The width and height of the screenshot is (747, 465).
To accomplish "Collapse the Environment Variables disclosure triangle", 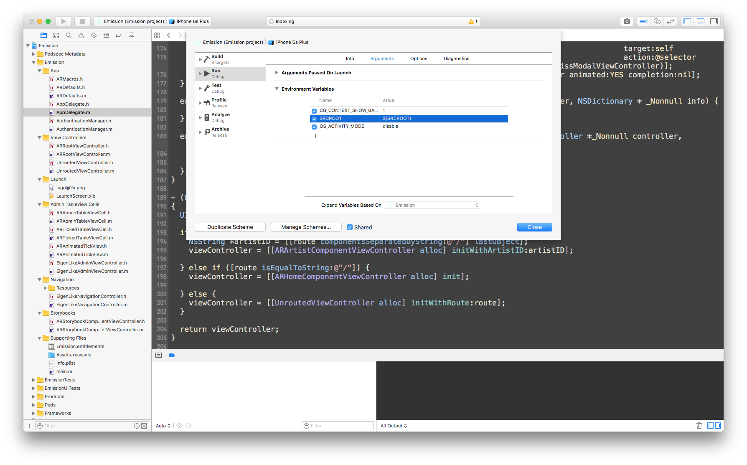I will (x=277, y=89).
